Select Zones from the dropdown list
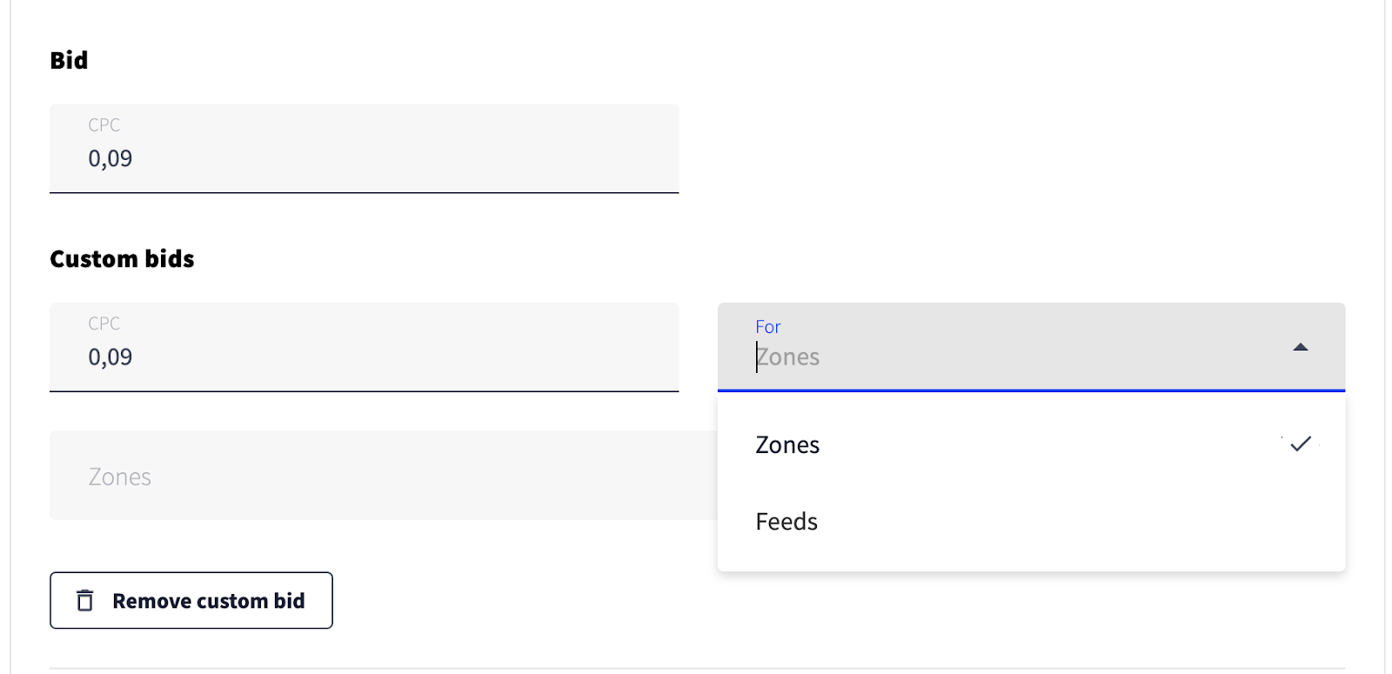The image size is (1392, 674). [787, 445]
